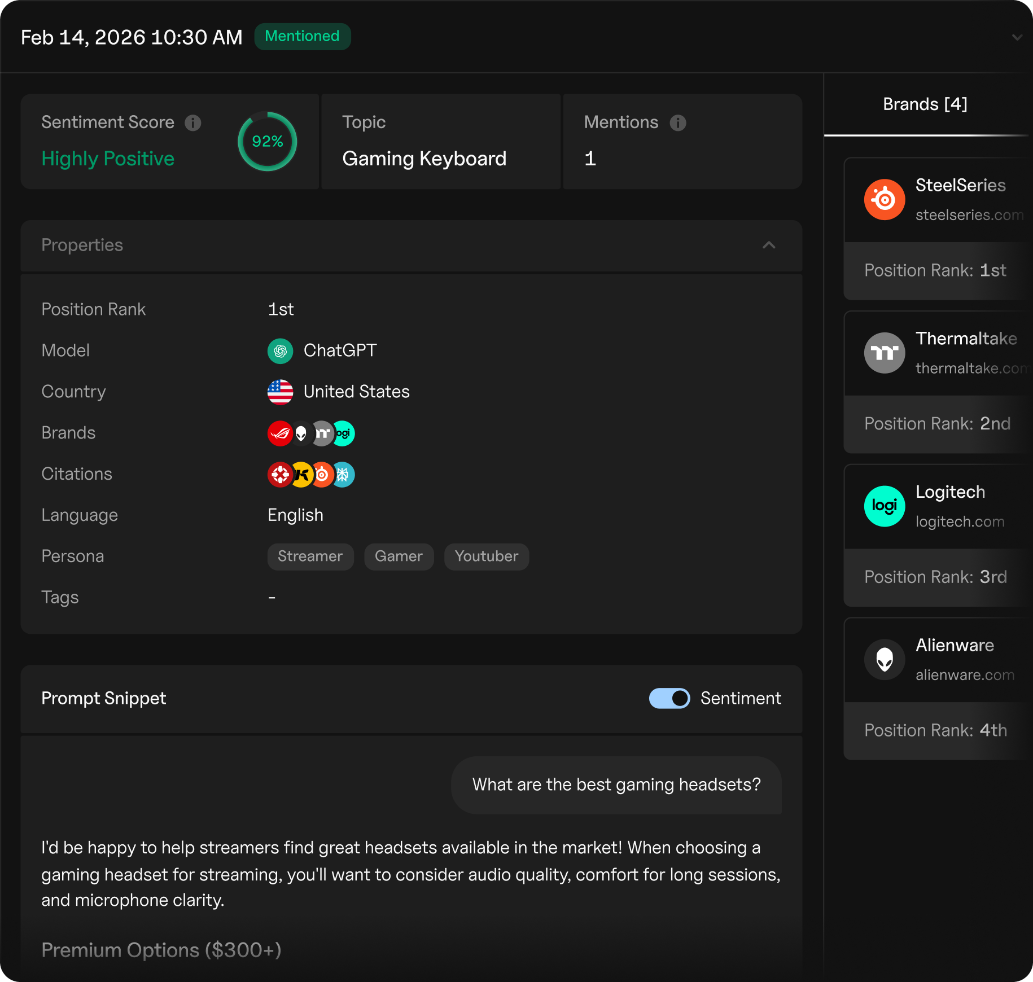Click the SteelSeries brand logo
This screenshot has width=1033, height=982.
[884, 200]
